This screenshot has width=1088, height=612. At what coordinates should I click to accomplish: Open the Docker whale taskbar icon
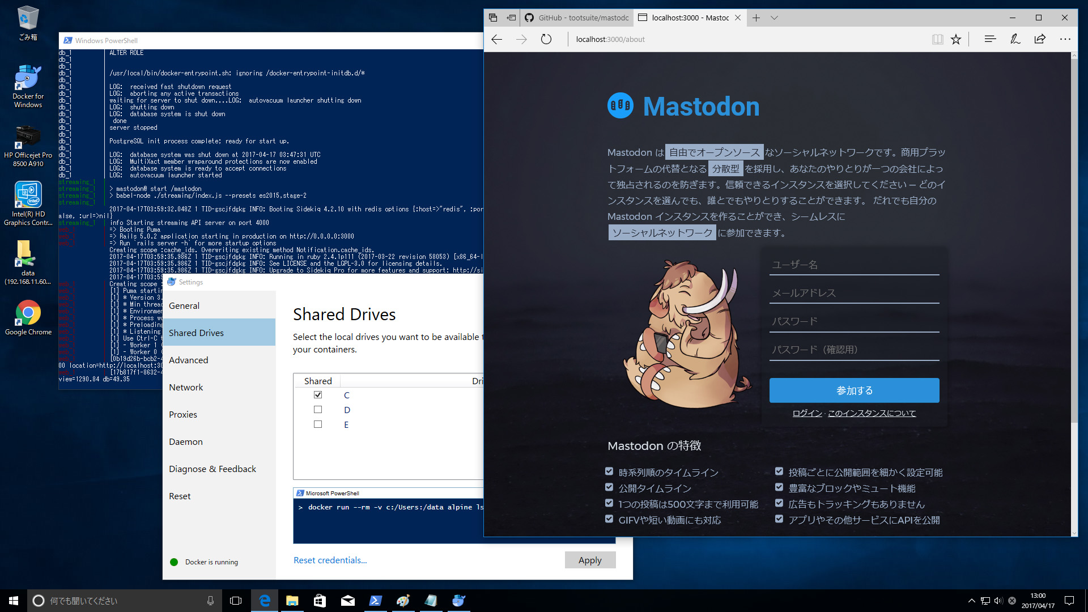(x=458, y=601)
